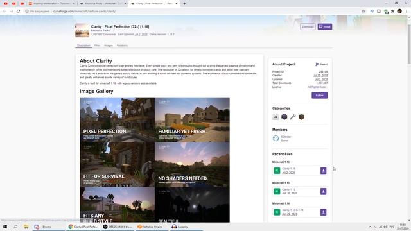
Task: Open the owner profile name link under Members
Action: 286,137
